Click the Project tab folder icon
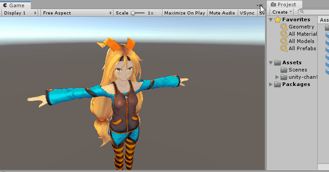The image size is (329, 172). tap(273, 5)
